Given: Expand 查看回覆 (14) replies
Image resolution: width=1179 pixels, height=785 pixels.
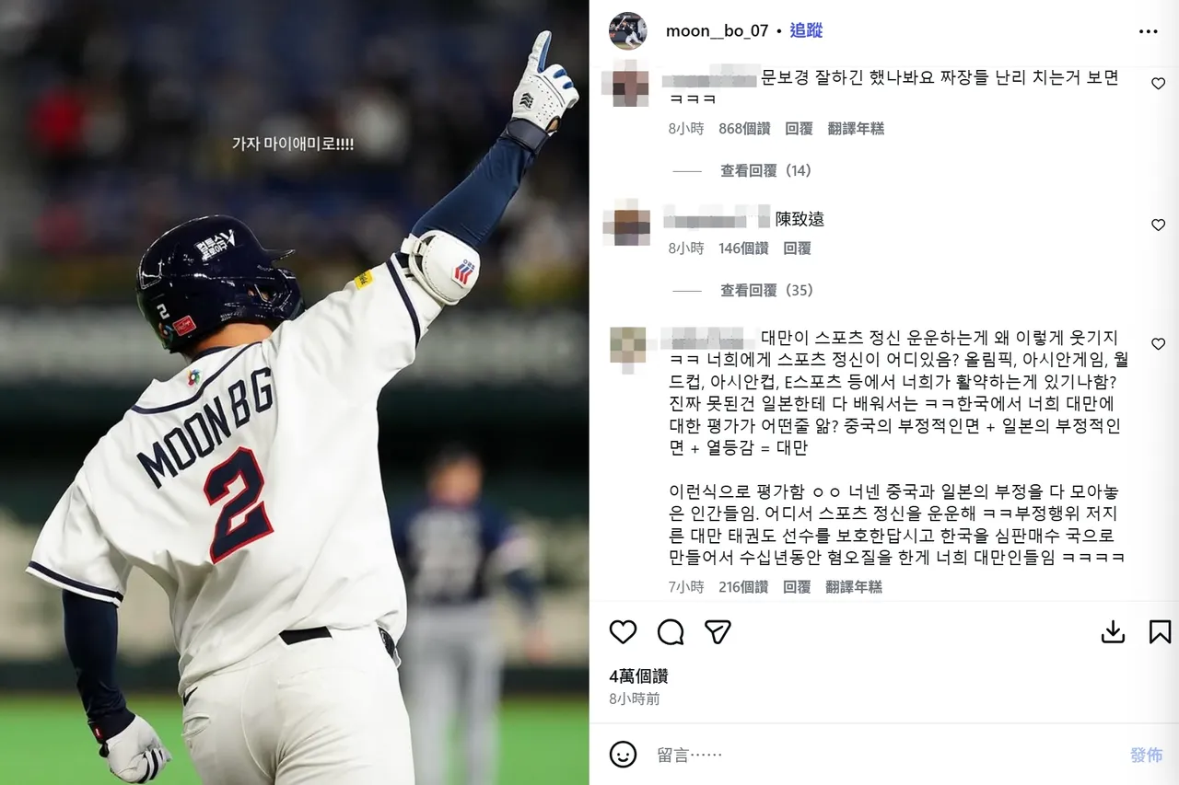Looking at the screenshot, I should coord(766,171).
